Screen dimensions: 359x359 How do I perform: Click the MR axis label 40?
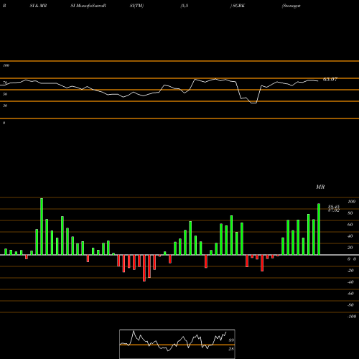(350, 236)
